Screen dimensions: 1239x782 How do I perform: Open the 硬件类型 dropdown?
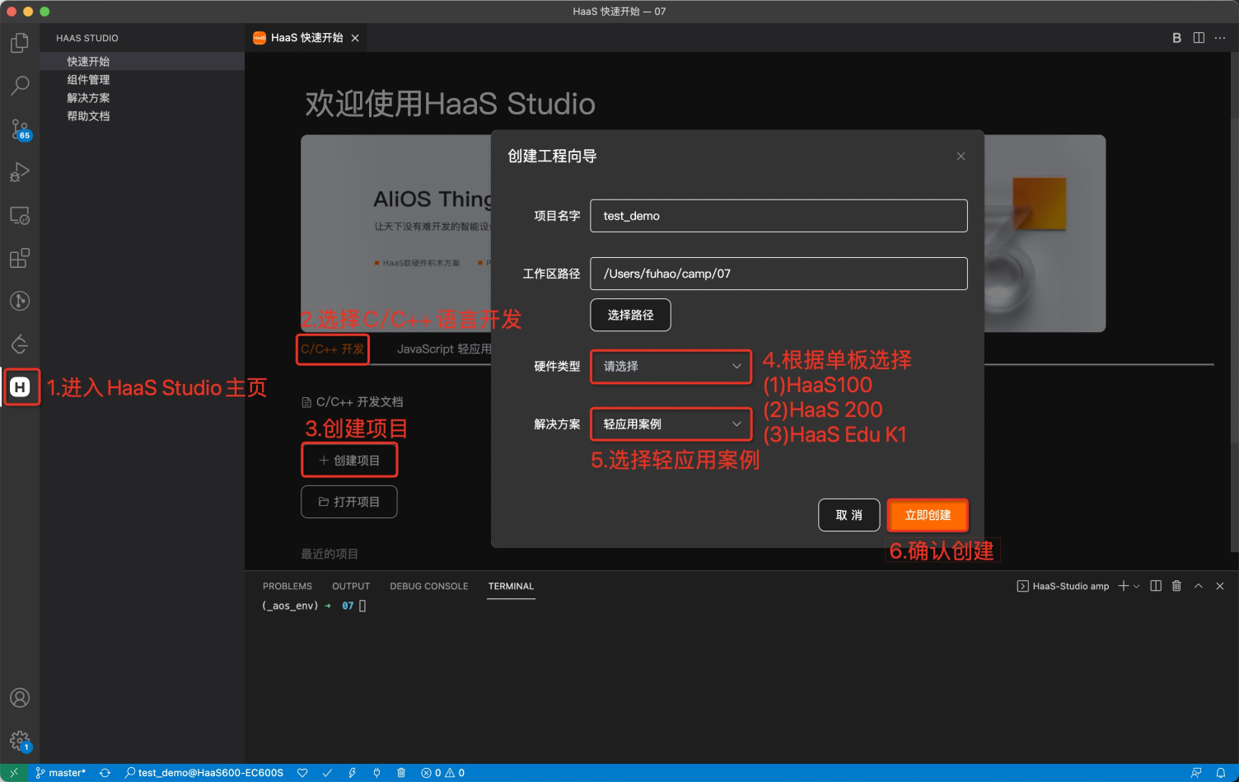(x=671, y=367)
